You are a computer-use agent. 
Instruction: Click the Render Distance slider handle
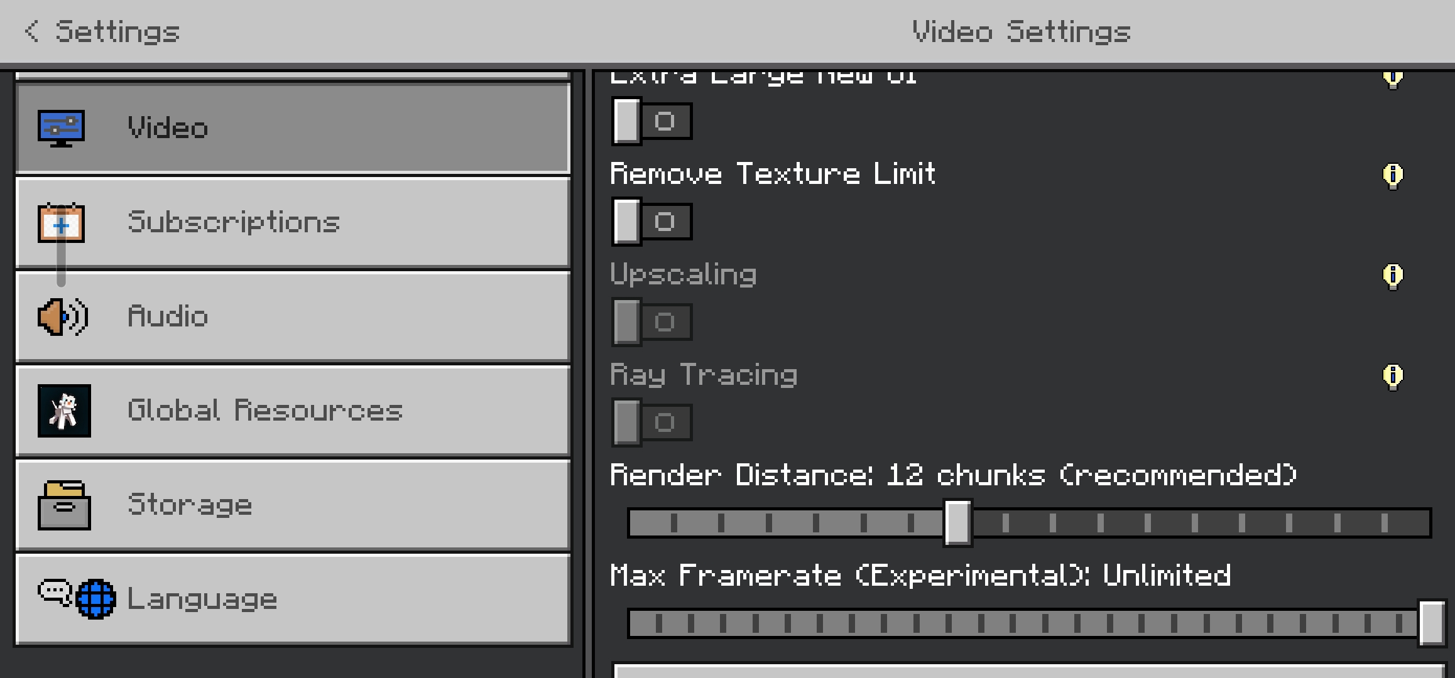(x=957, y=523)
